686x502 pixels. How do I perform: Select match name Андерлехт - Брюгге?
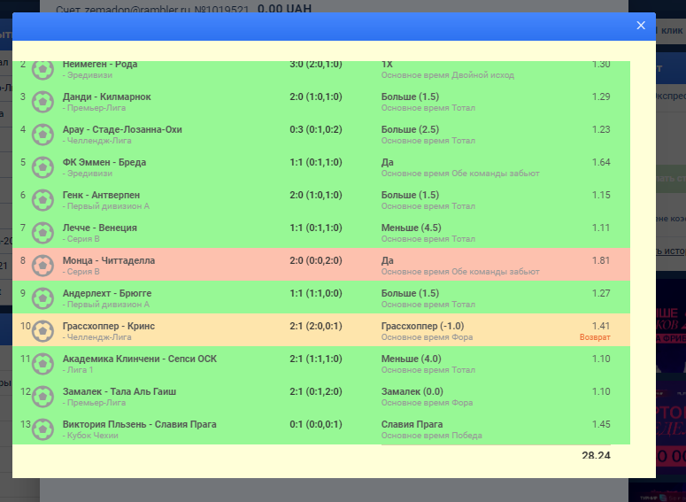click(x=107, y=293)
